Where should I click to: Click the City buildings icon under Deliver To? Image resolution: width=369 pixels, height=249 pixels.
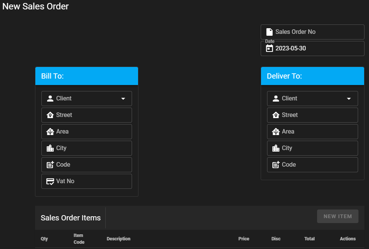pyautogui.click(x=276, y=148)
